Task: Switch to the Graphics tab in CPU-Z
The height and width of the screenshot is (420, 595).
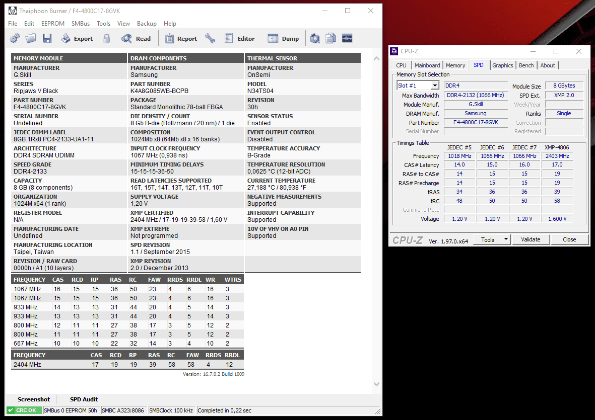Action: 502,65
